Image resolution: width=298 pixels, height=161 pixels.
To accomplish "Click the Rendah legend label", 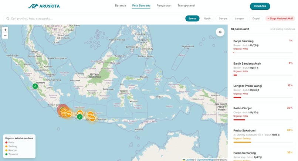I will [13, 150].
